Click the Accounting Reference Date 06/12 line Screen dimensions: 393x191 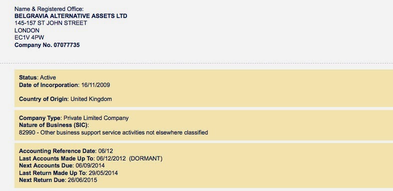pos(66,151)
